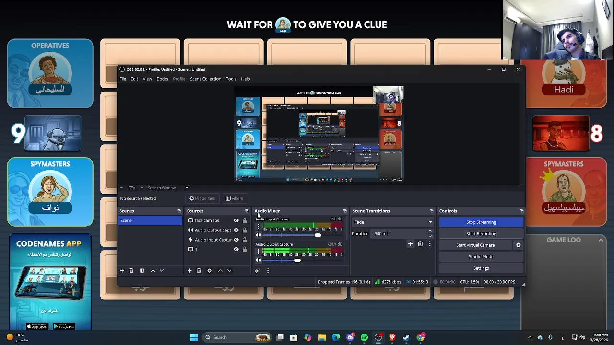Configure virtual camera gear icon
614x345 pixels.
(x=518, y=245)
